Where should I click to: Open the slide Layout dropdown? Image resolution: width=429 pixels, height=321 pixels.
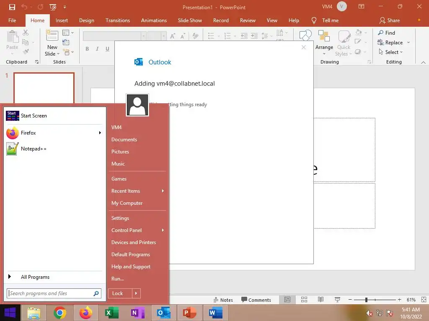[68, 33]
